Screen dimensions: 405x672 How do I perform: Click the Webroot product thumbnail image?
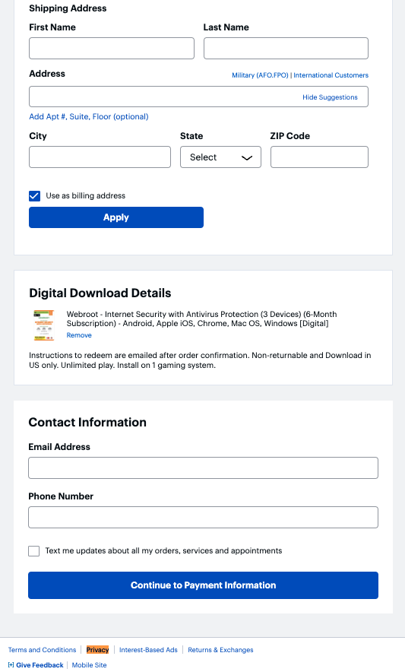coord(44,325)
